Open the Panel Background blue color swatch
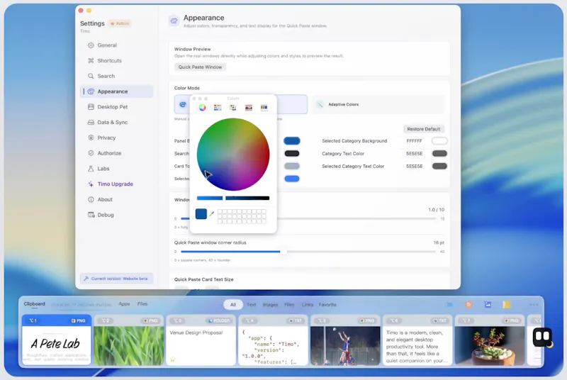Image resolution: width=567 pixels, height=380 pixels. click(292, 141)
